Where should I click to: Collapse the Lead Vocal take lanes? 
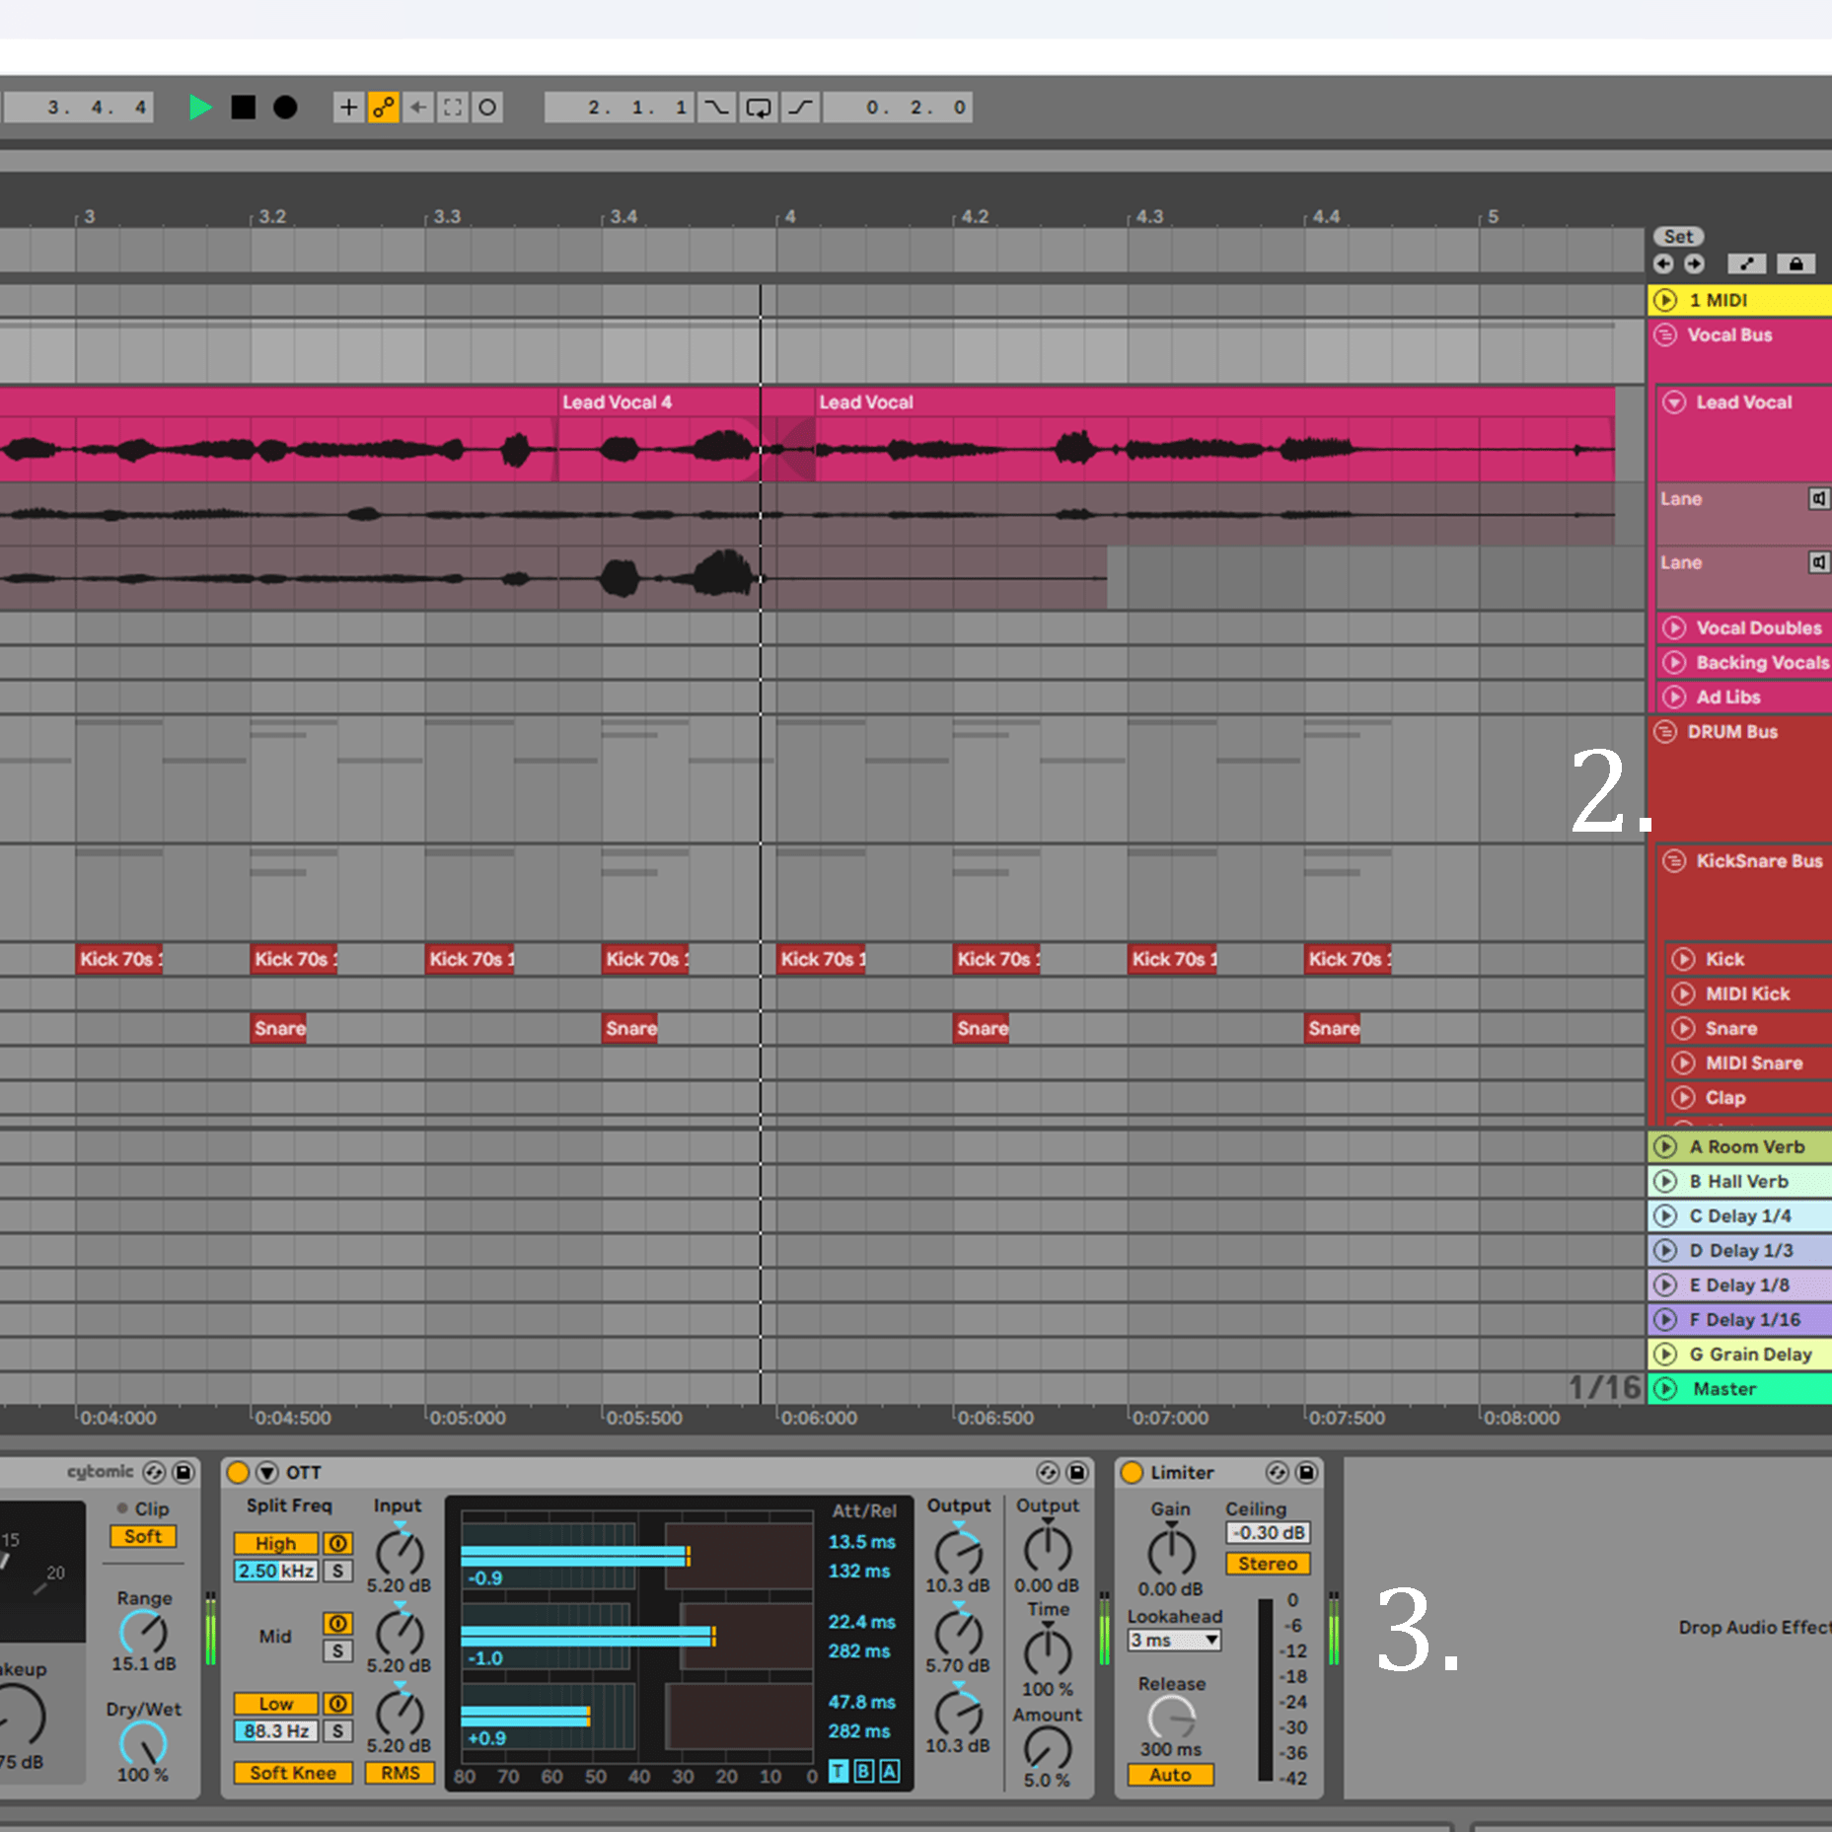1674,402
